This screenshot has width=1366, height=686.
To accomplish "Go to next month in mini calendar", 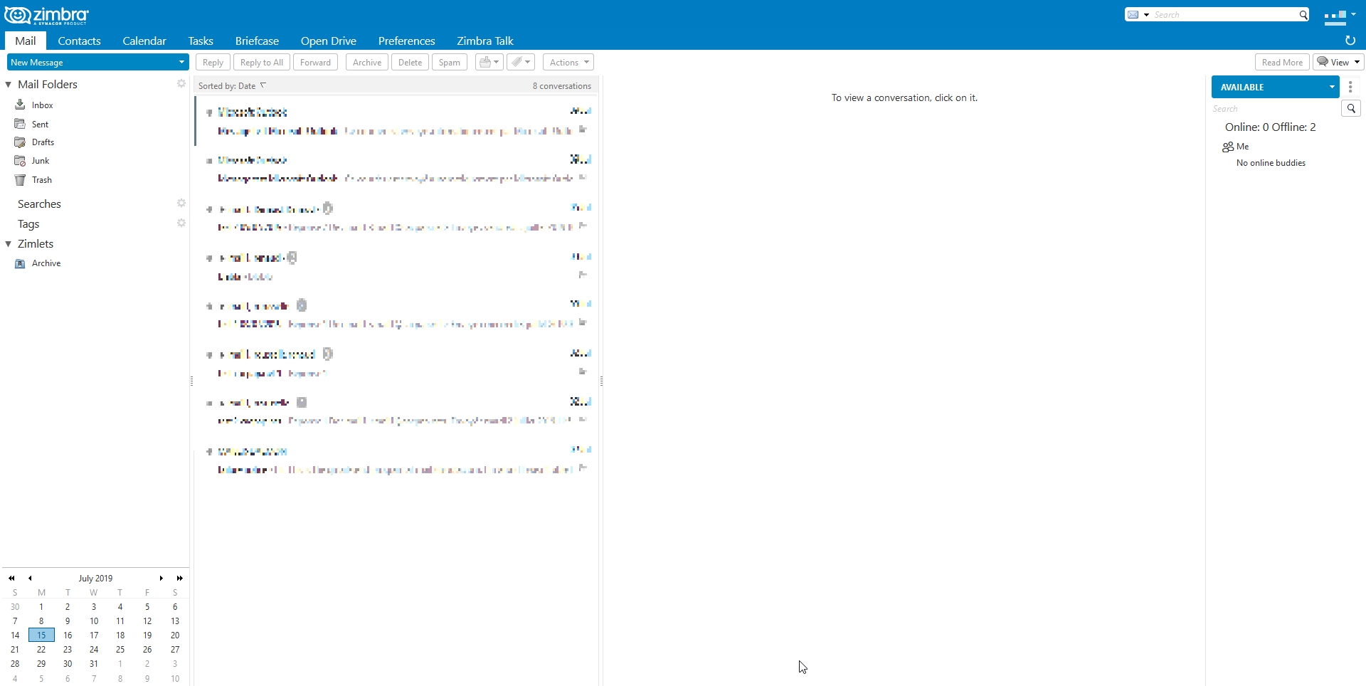I will [162, 579].
